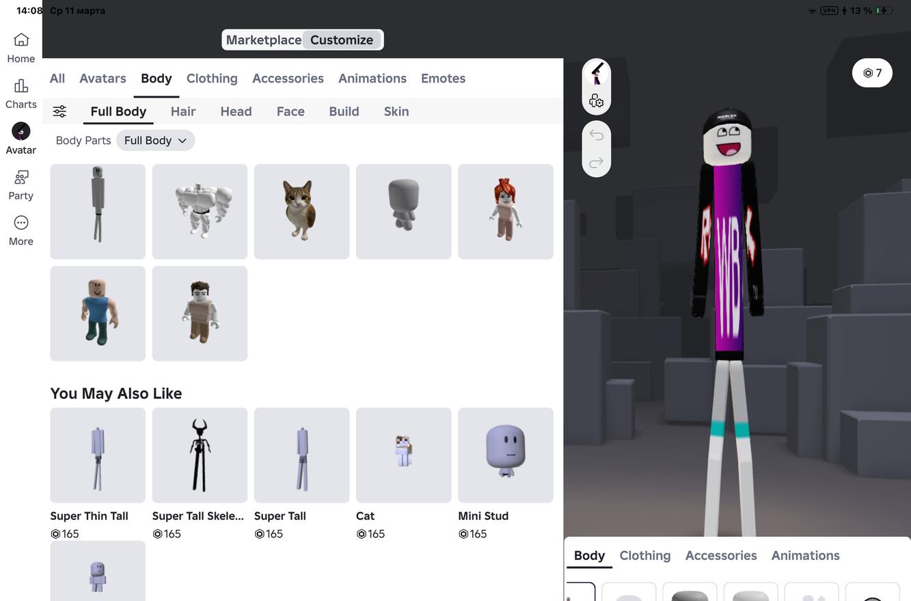Tap the Robux balance badge
911x601 pixels.
tap(872, 73)
